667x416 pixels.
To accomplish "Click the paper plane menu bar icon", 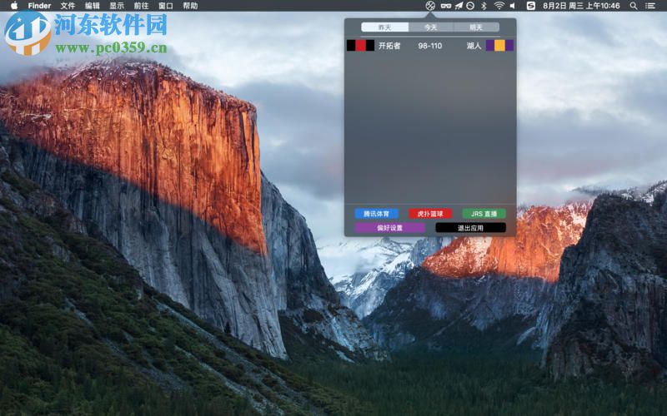I will (459, 6).
